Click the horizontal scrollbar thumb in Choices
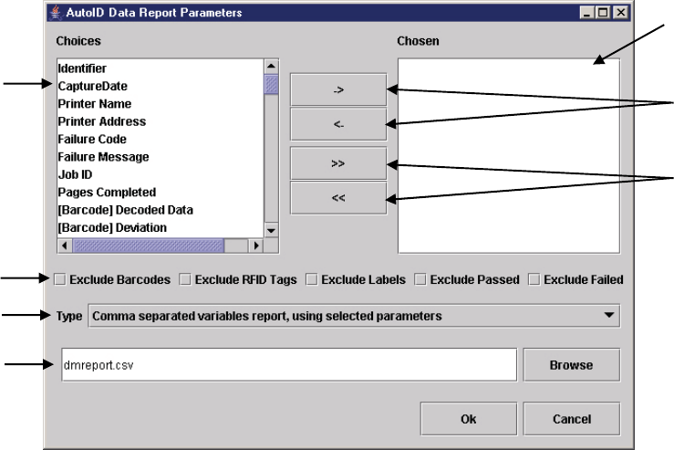This screenshot has height=450, width=674. (149, 246)
